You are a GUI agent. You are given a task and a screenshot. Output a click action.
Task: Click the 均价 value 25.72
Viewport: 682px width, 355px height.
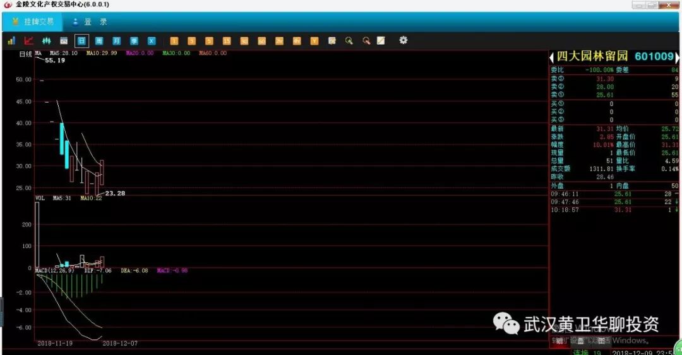point(670,129)
